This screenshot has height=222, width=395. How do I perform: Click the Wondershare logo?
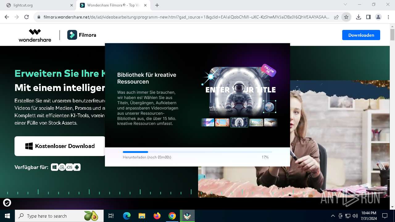point(35,35)
